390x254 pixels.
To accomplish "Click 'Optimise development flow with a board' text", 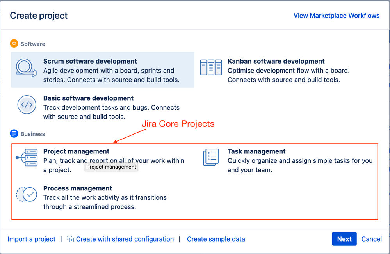I will point(288,75).
